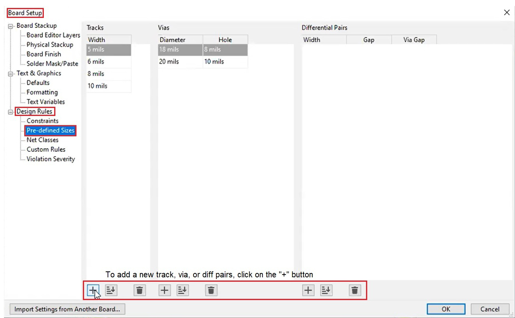
Task: Click Import Settings from Another Board button
Action: [x=67, y=309]
